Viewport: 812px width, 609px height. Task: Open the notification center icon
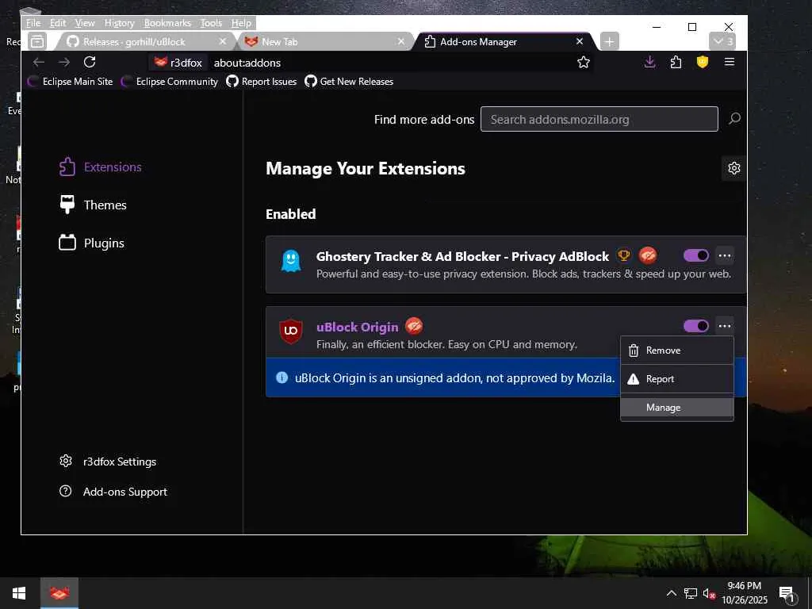(786, 594)
